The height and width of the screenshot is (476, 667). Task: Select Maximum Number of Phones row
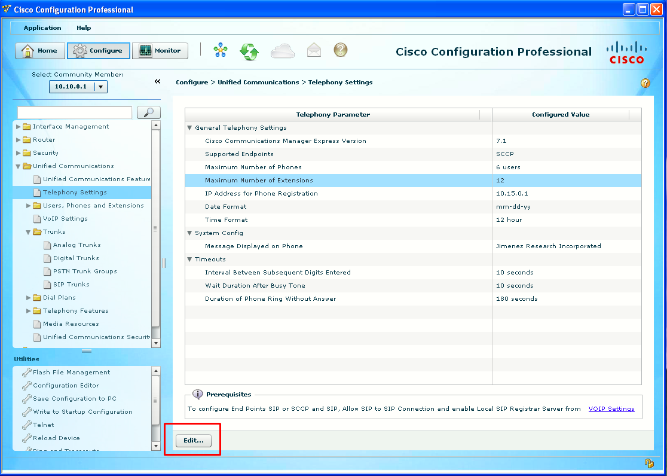pyautogui.click(x=413, y=167)
